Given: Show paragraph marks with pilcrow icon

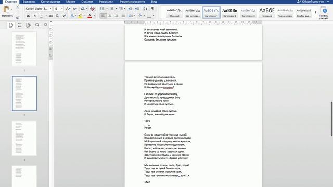Looking at the screenshot, I should click(x=152, y=9).
